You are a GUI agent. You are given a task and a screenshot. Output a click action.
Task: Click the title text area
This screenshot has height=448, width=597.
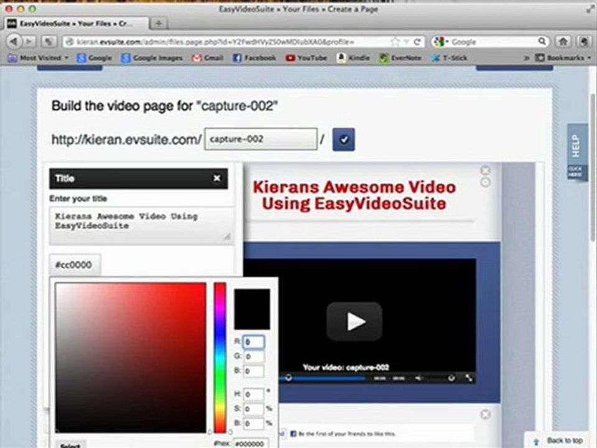141,225
